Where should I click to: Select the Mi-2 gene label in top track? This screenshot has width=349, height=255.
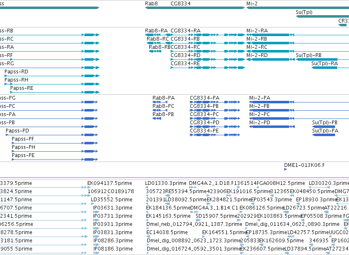(252, 4)
